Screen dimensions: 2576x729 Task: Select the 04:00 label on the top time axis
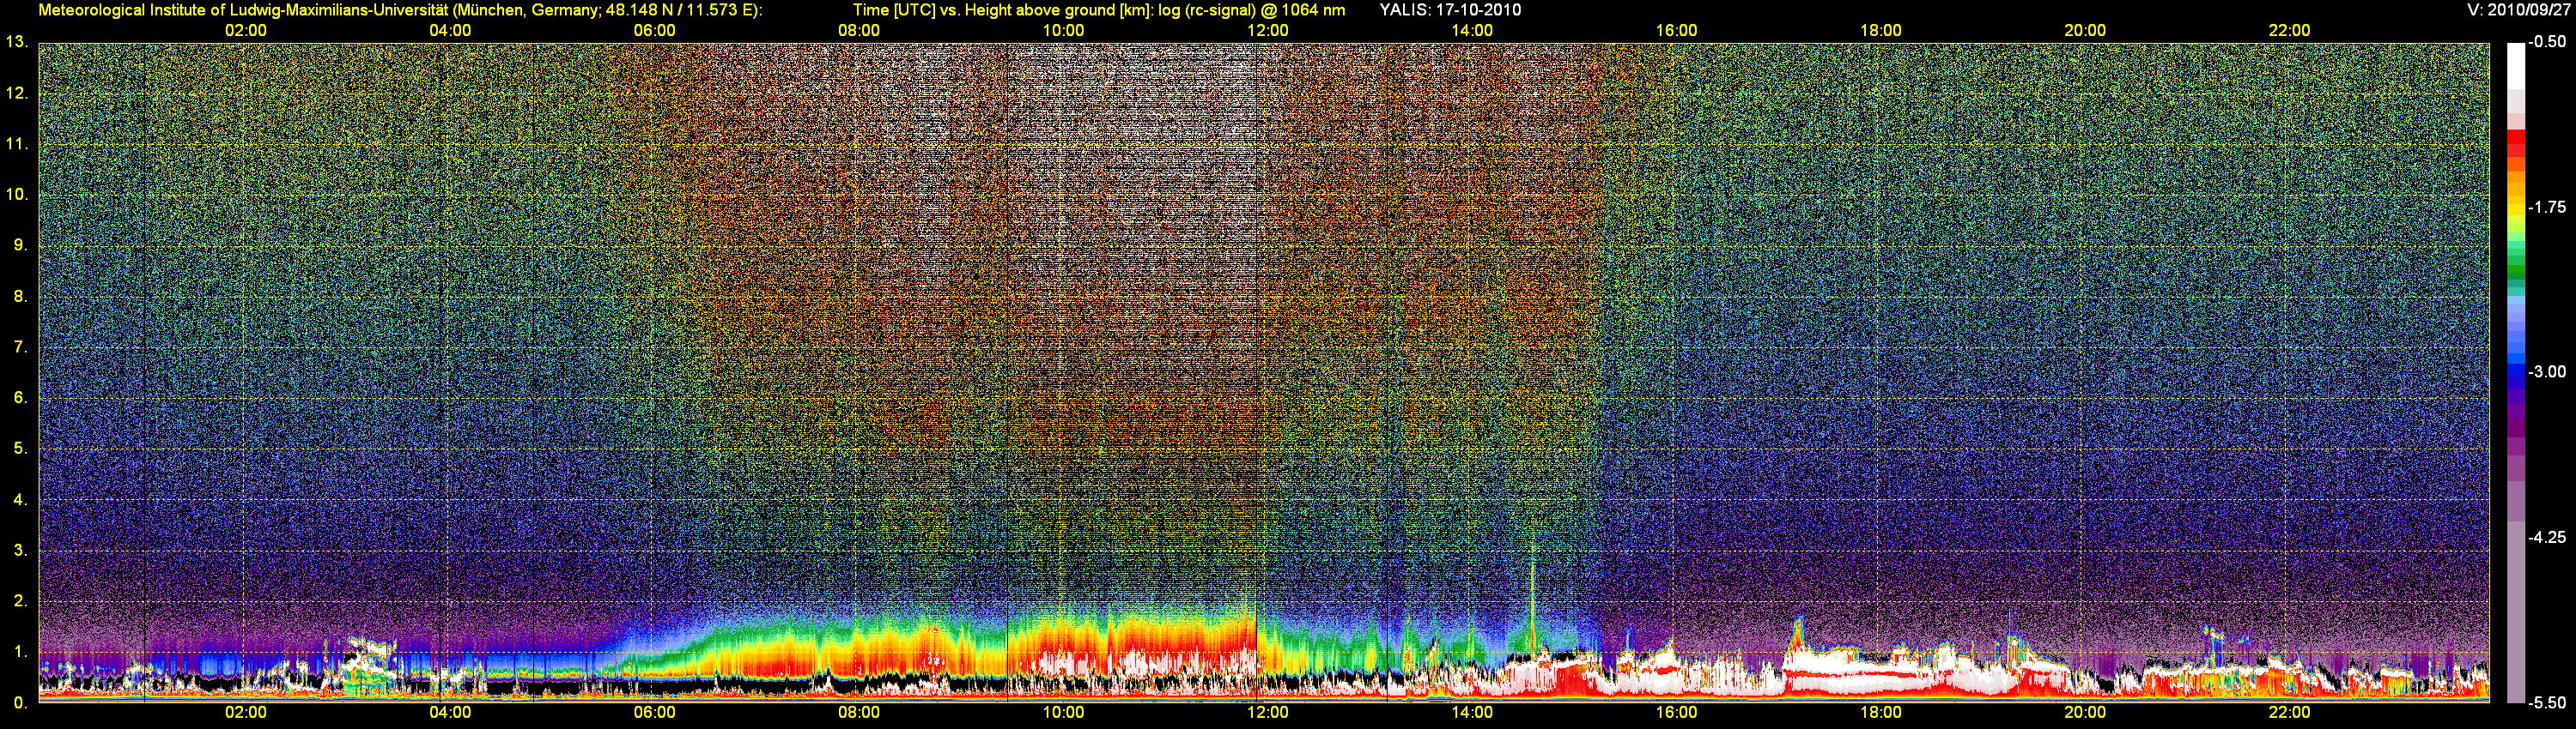[450, 31]
